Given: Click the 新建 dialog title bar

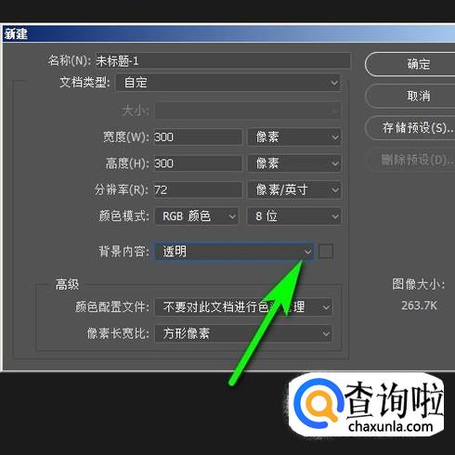Looking at the screenshot, I should tap(228, 33).
